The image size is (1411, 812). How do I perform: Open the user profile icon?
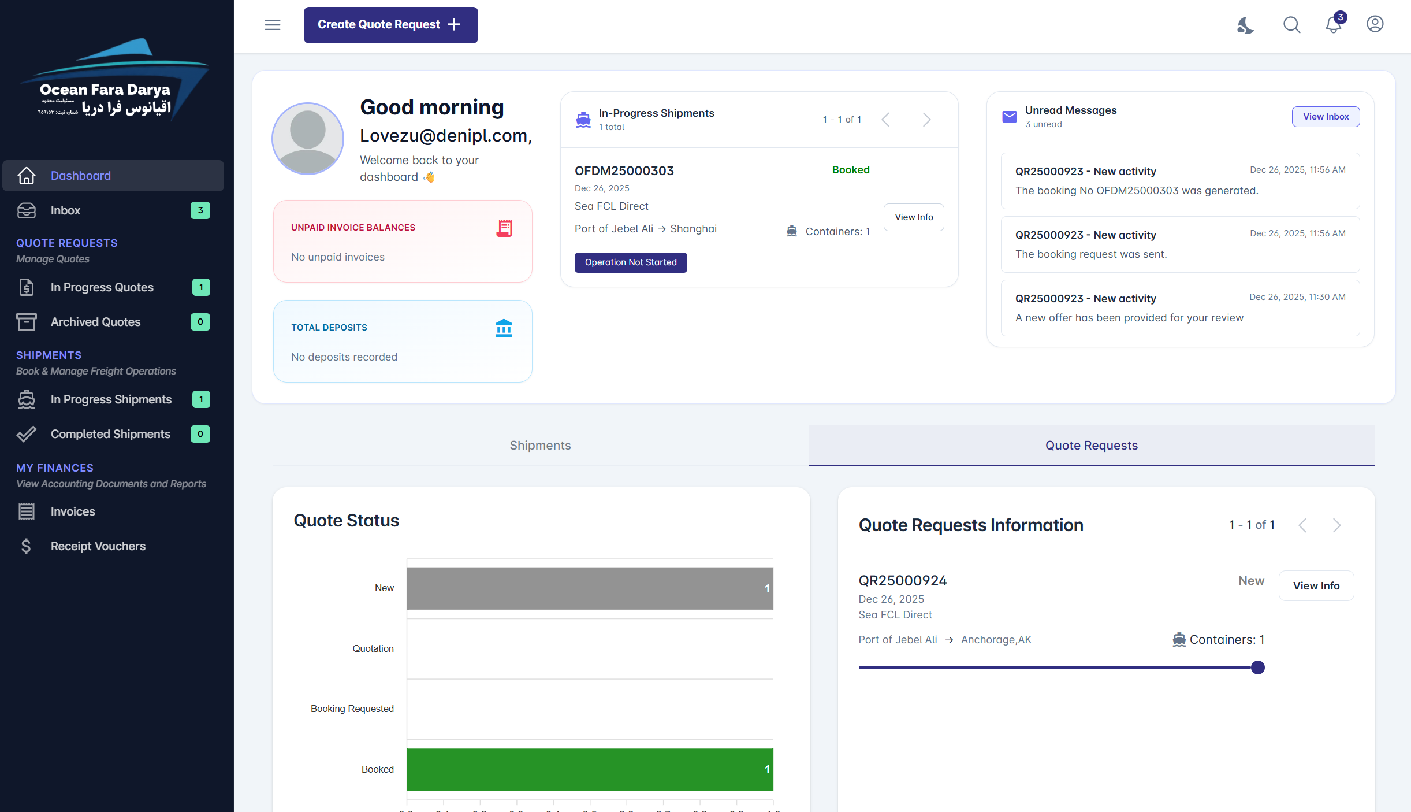[x=1375, y=24]
